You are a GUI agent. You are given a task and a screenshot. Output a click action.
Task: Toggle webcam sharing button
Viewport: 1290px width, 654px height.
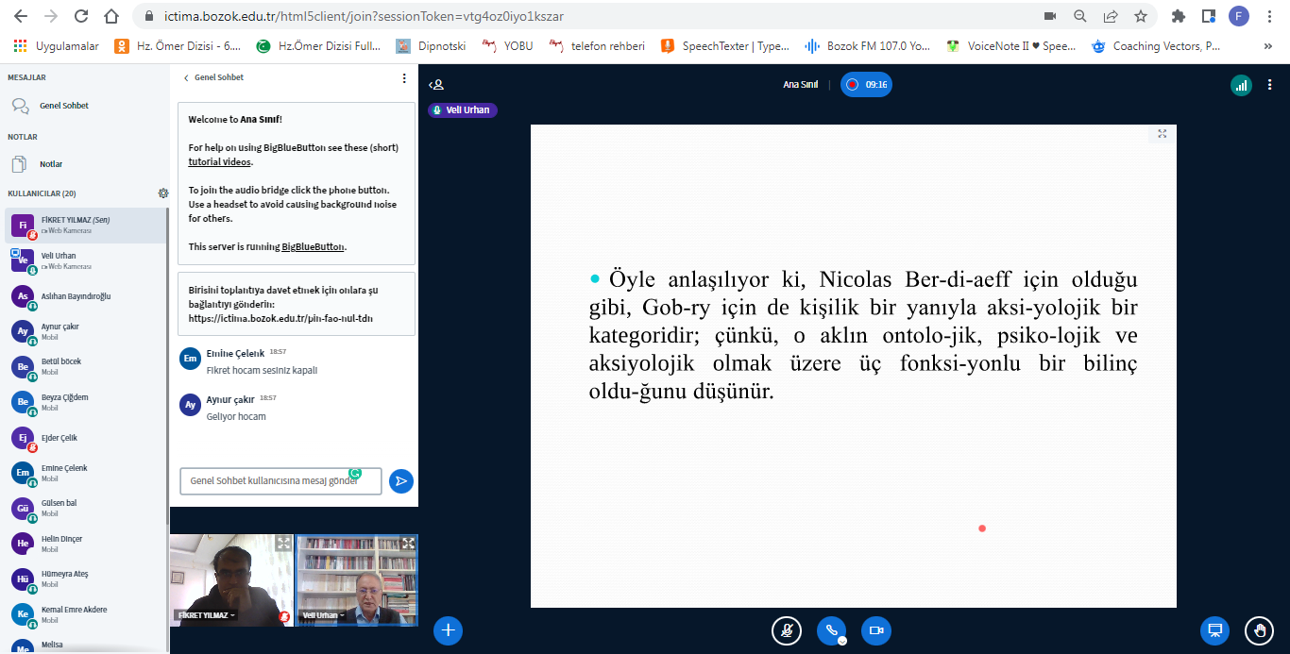tap(876, 630)
